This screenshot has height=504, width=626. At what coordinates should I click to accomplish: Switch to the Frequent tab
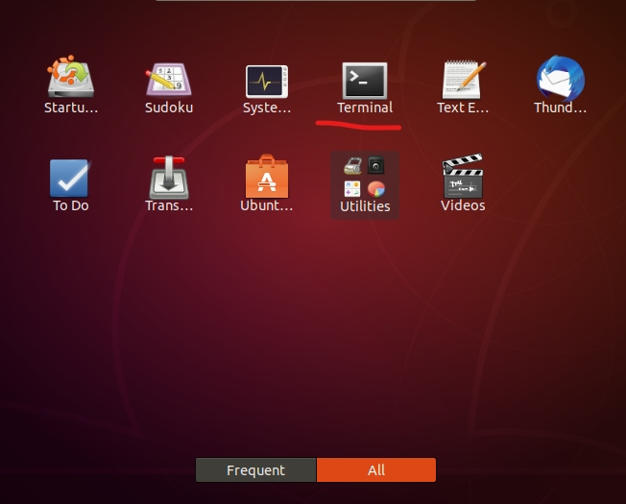click(x=255, y=470)
